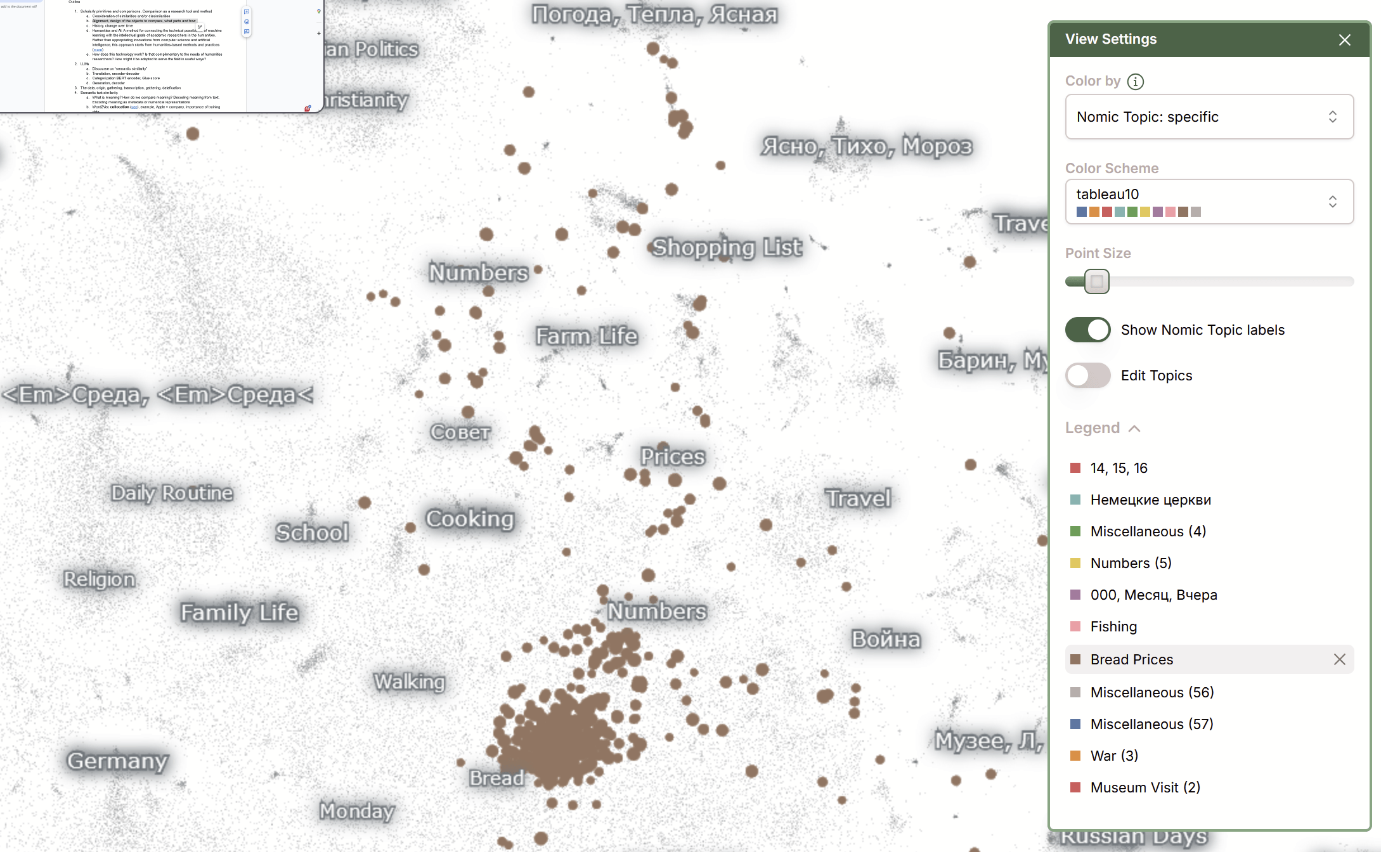Open the Color by dropdown
The image size is (1381, 852).
[x=1209, y=117]
